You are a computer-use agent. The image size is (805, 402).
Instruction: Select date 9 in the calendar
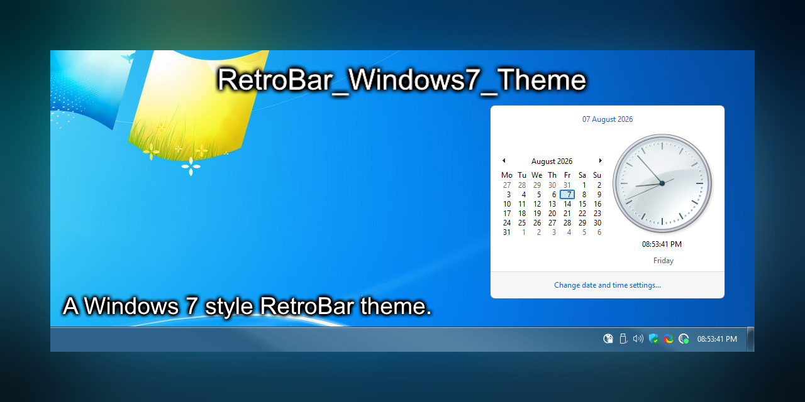599,195
